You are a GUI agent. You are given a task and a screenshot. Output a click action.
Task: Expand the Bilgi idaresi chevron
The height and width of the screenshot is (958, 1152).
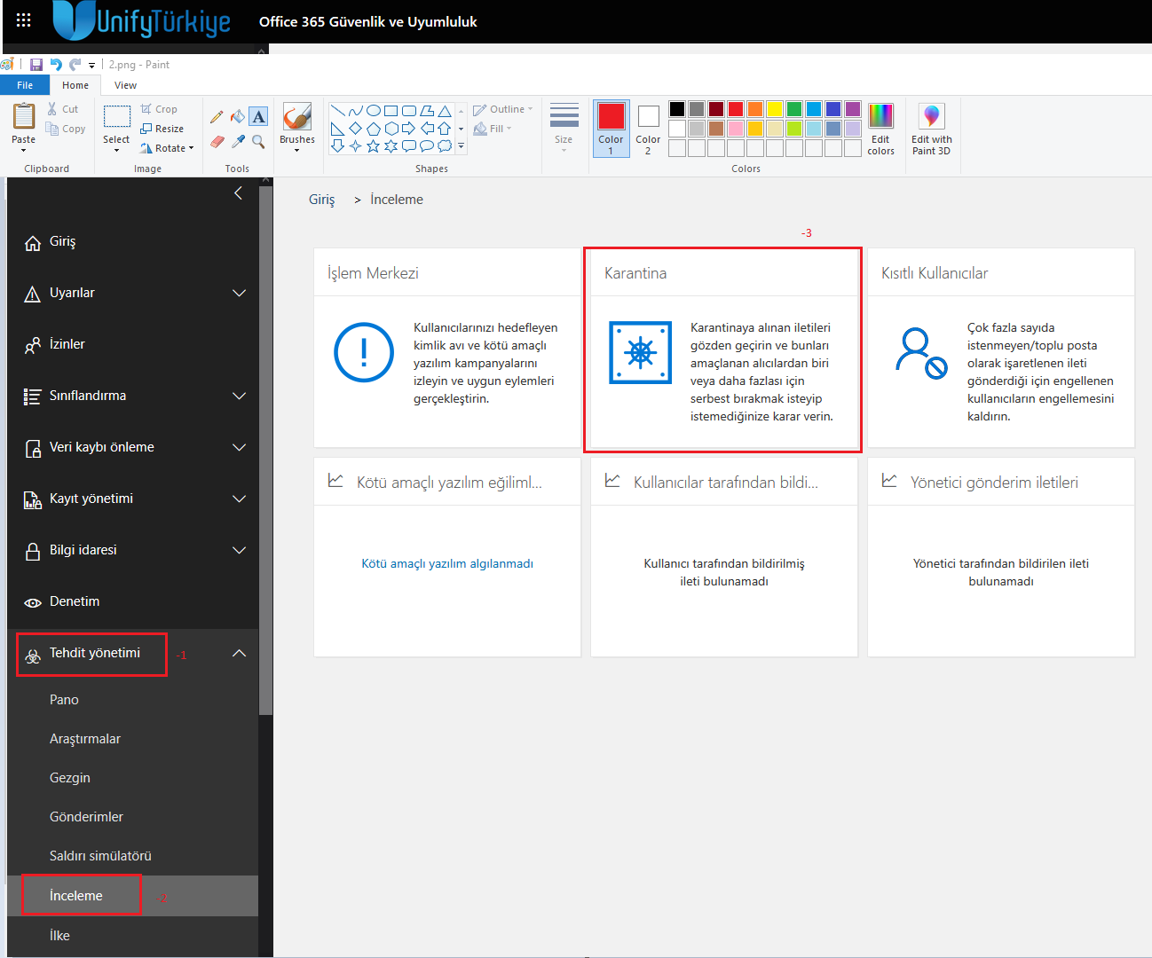239,550
